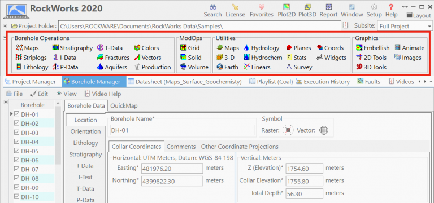Open the Execution History tab
The image size is (434, 203).
323,82
